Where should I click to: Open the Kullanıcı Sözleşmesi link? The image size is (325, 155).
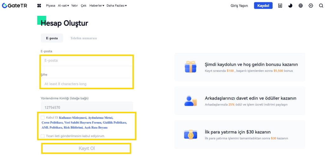(x=73, y=118)
